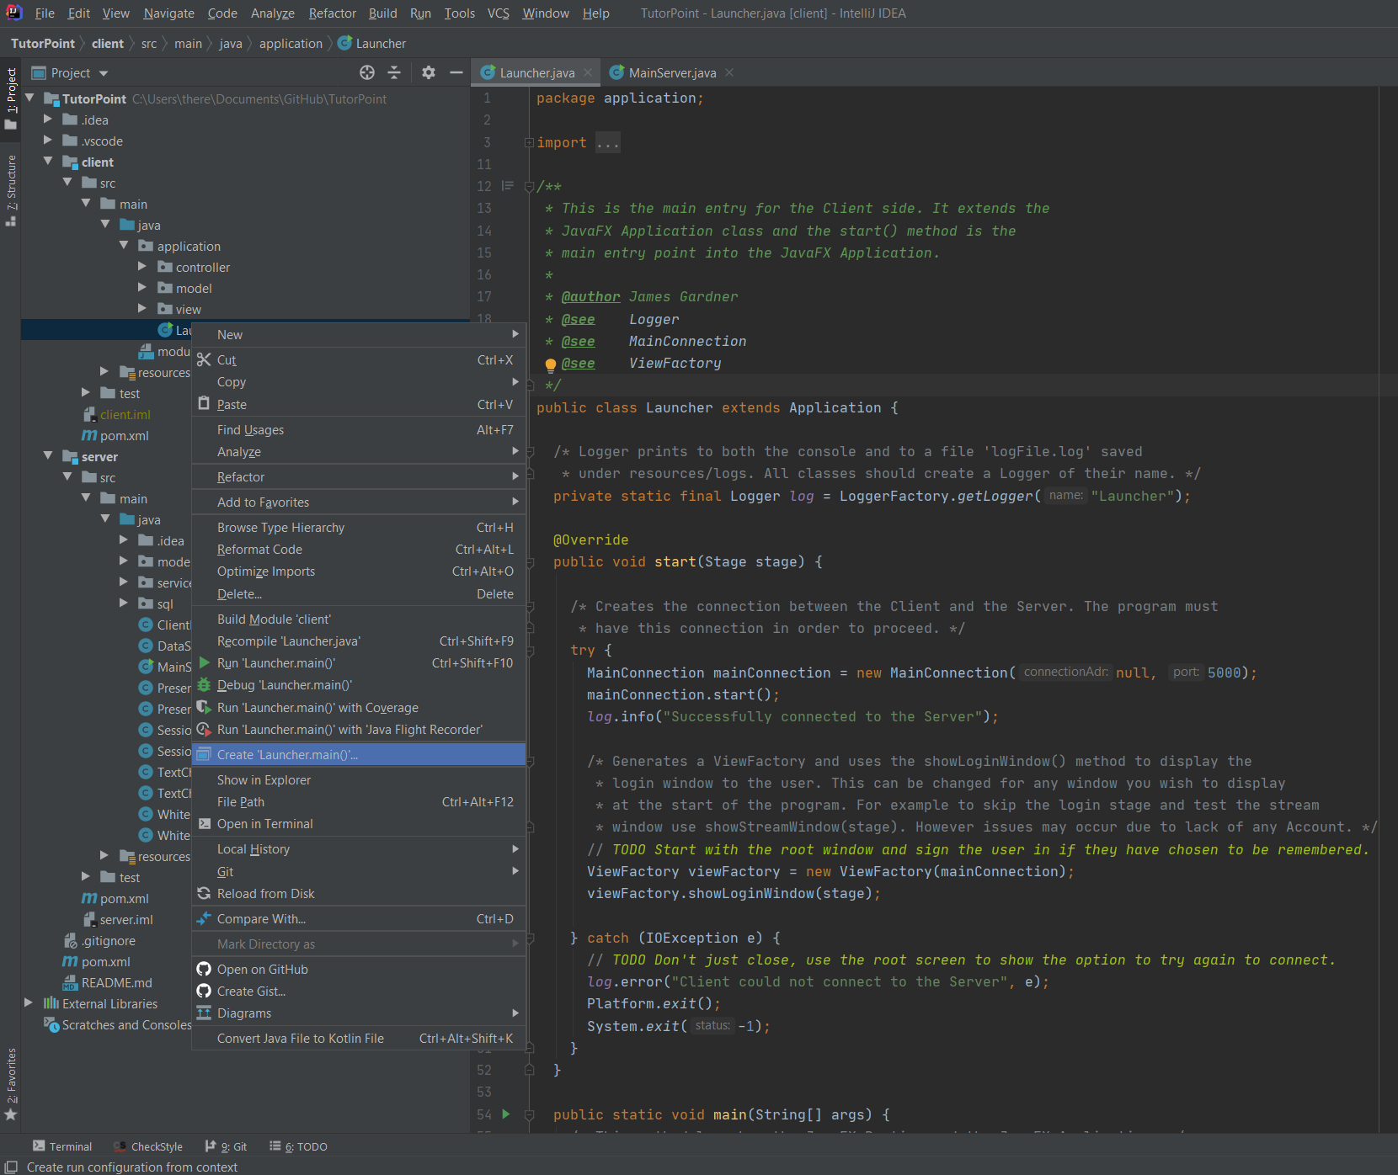Expand the .idea folder arrow
The height and width of the screenshot is (1175, 1398).
point(48,119)
